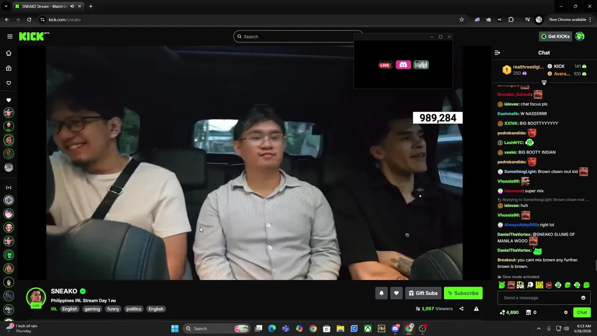Open the user profile avatar menu on Kick
Image resolution: width=597 pixels, height=336 pixels.
(580, 36)
